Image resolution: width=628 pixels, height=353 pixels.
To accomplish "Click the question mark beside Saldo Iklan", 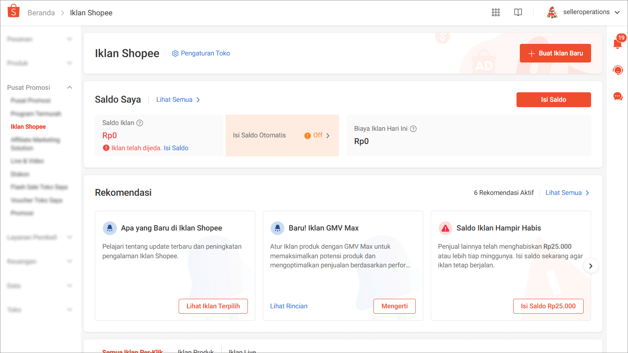I will pyautogui.click(x=140, y=122).
